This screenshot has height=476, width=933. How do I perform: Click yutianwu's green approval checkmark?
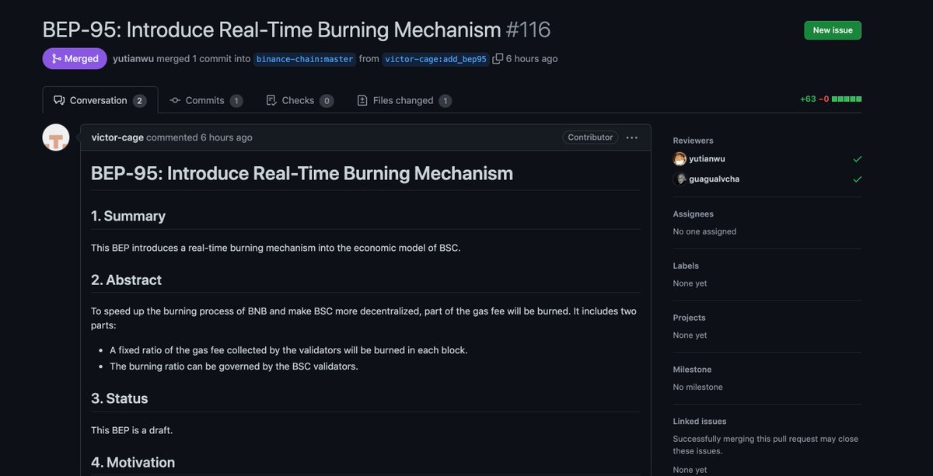coord(857,158)
